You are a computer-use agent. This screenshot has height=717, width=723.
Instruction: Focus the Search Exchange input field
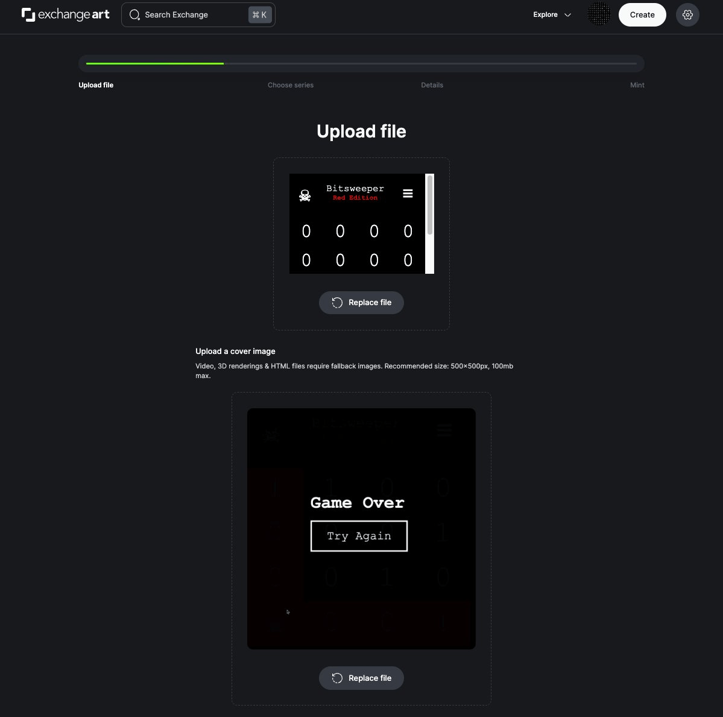click(198, 14)
